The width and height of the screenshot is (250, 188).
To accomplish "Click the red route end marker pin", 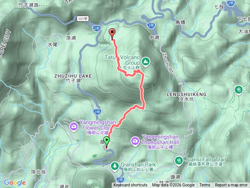I will pyautogui.click(x=112, y=34).
